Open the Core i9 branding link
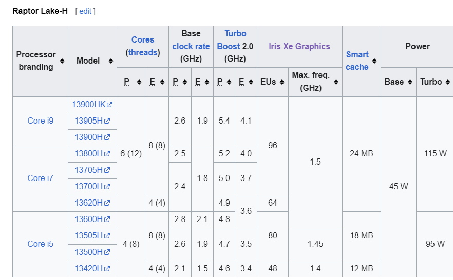The height and width of the screenshot is (280, 453). [x=41, y=121]
